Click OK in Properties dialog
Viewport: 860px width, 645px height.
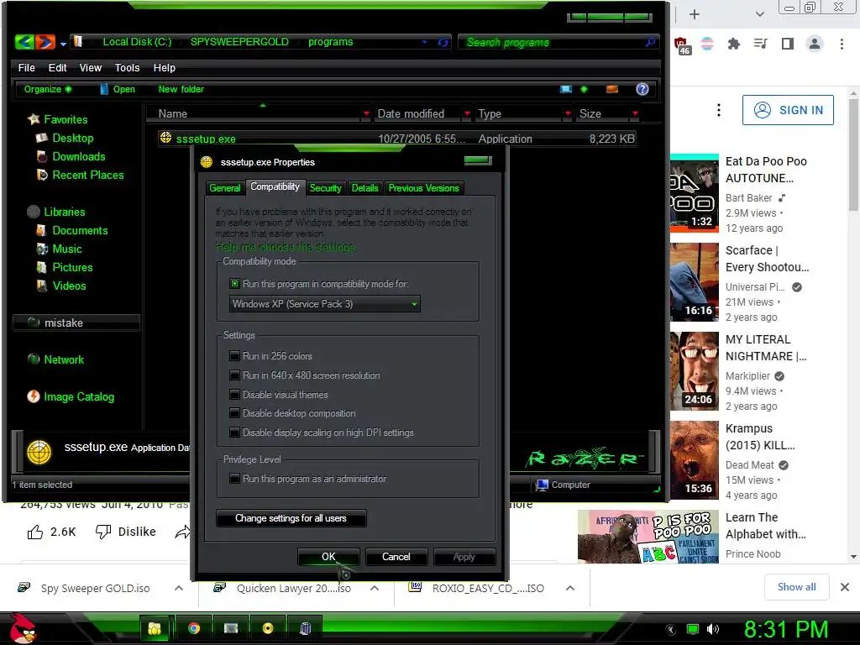coord(328,557)
